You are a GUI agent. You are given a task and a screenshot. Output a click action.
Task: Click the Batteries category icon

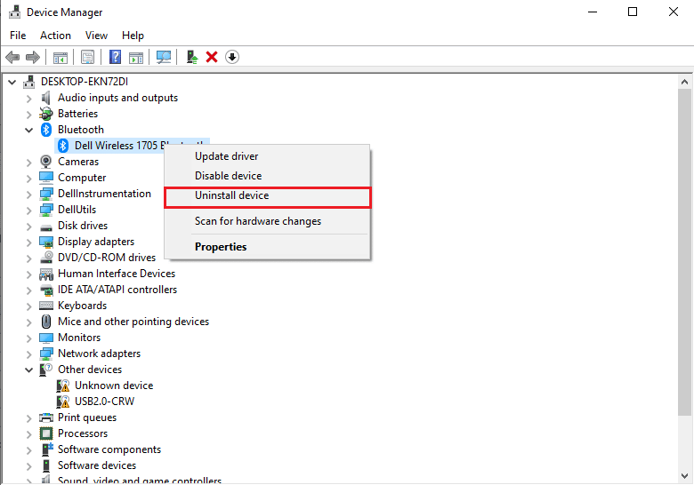[45, 114]
